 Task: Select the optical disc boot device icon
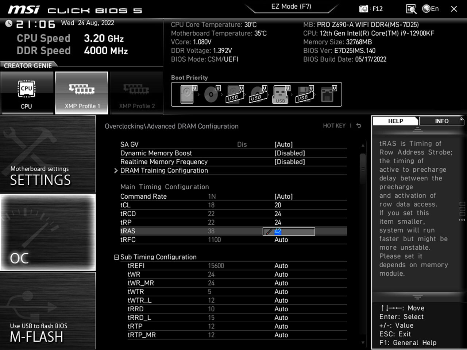[211, 94]
